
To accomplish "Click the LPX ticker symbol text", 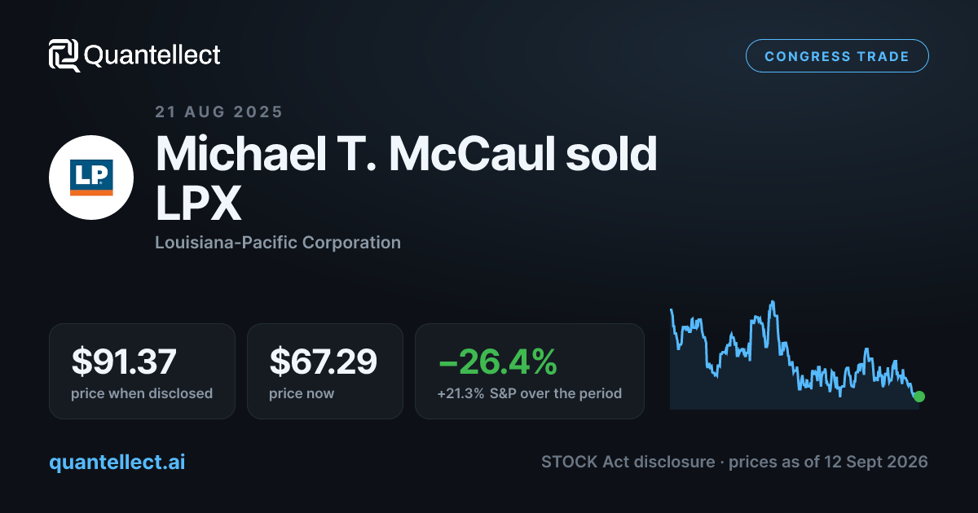I will 198,203.
